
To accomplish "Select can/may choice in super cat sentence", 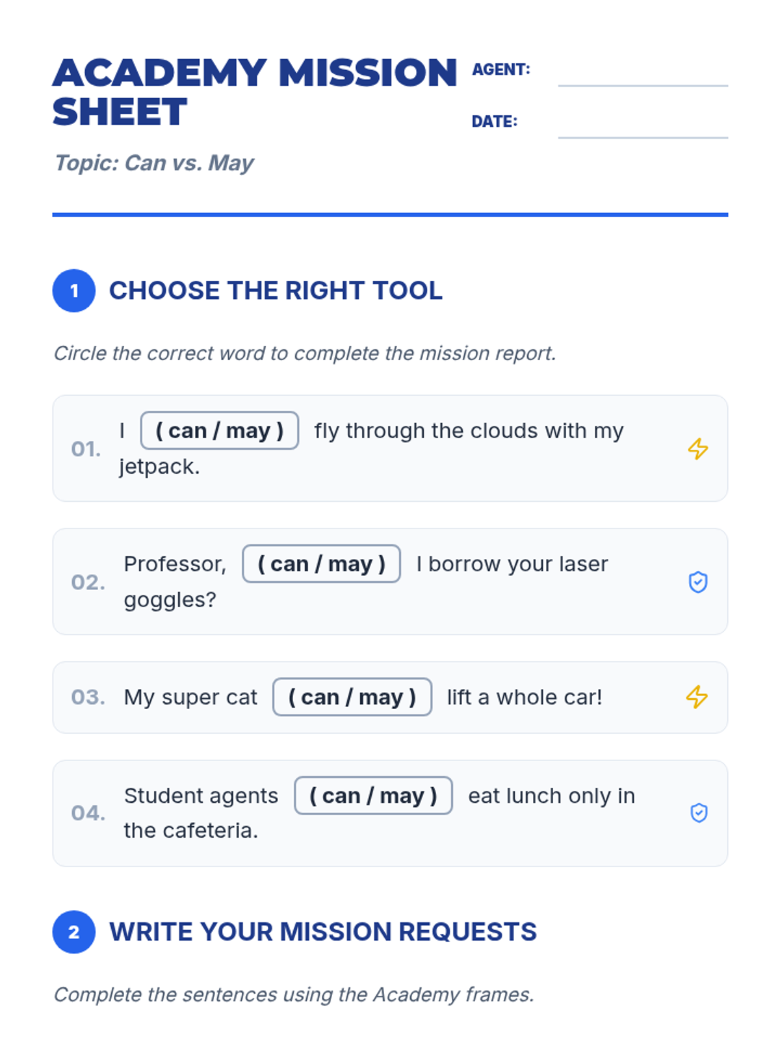I will tap(352, 697).
